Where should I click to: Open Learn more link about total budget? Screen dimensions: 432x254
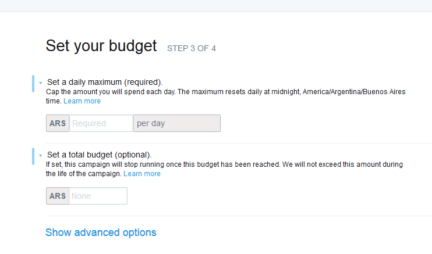click(x=142, y=174)
